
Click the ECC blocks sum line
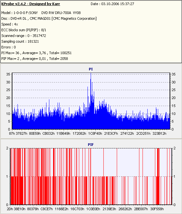(x=24, y=30)
